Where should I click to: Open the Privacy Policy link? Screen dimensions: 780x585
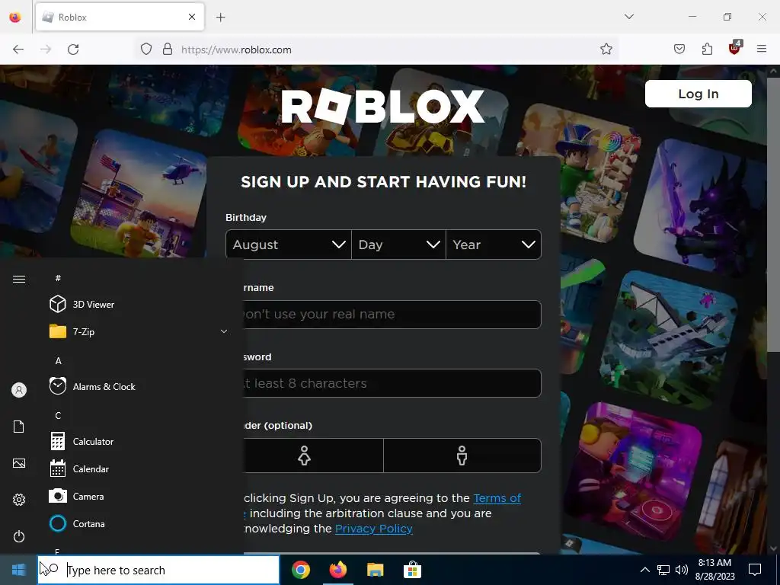pyautogui.click(x=373, y=529)
